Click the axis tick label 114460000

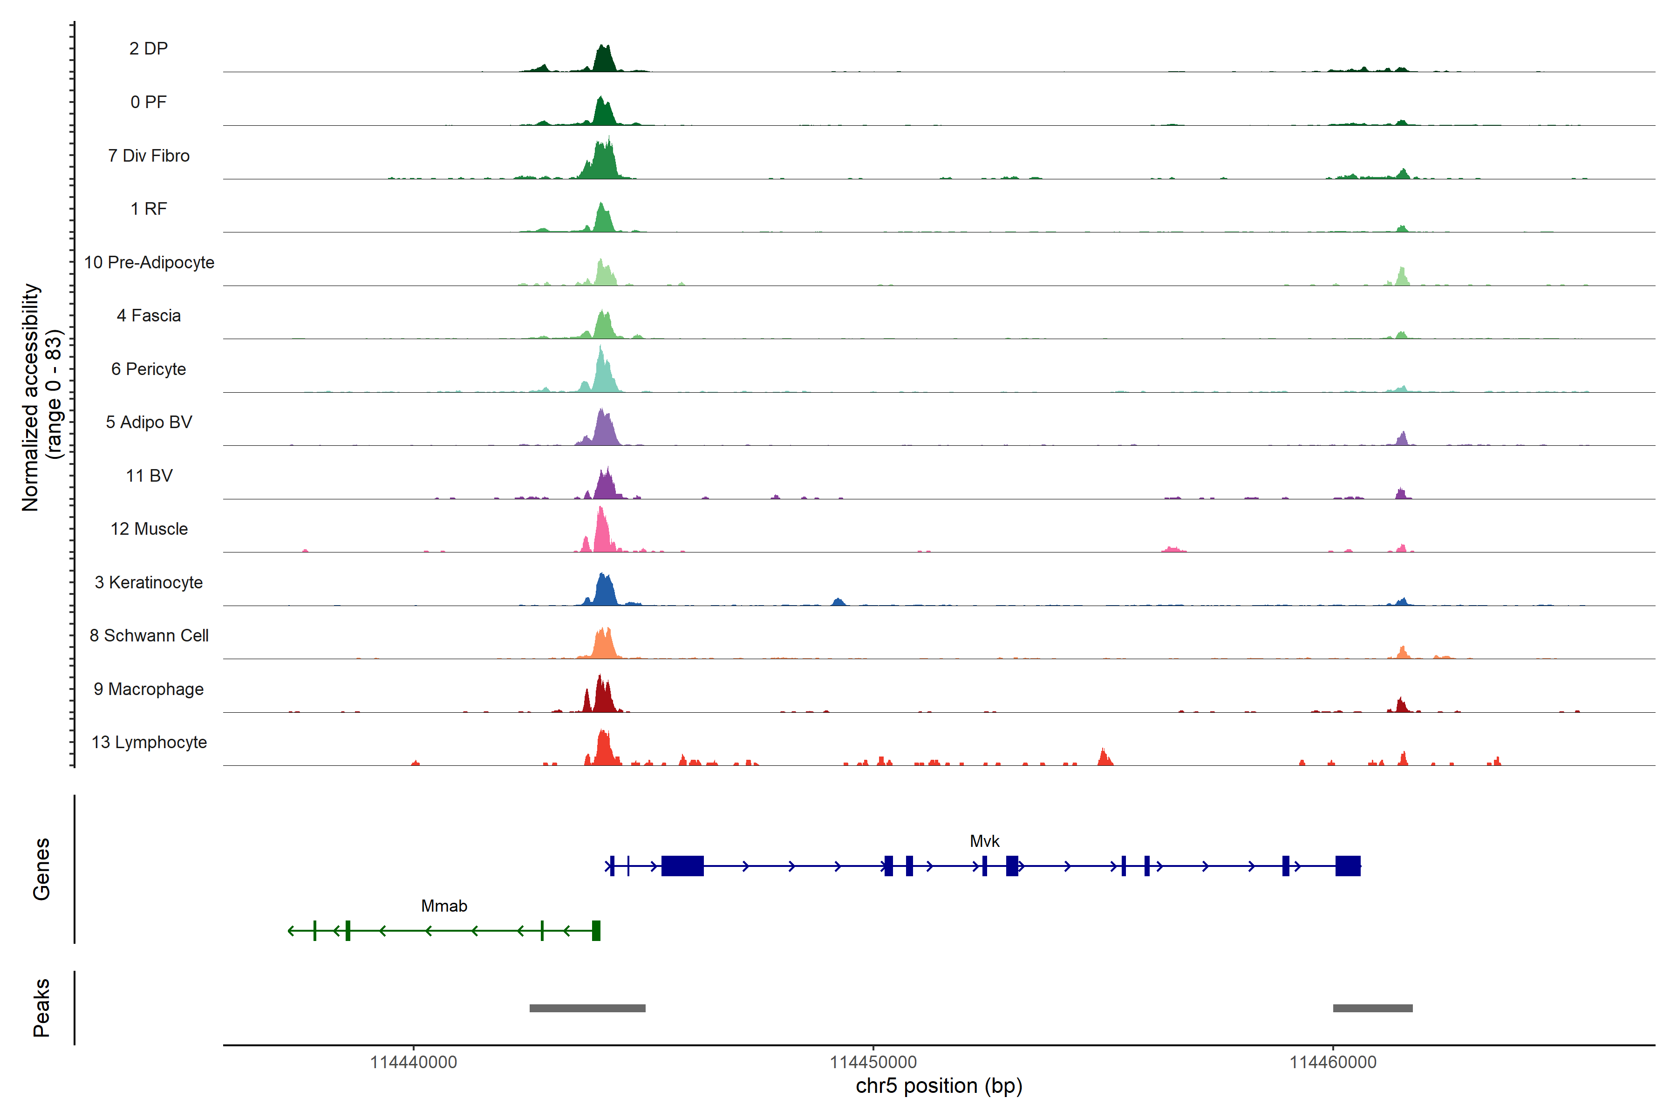1333,1063
